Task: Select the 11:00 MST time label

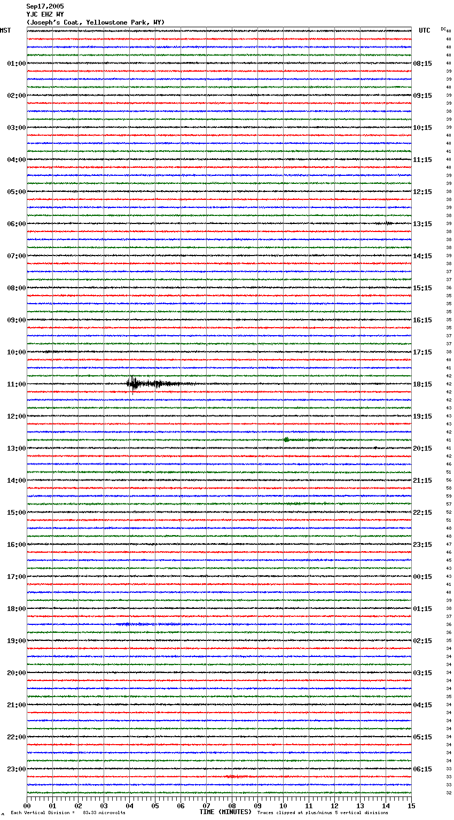Action: [17, 384]
